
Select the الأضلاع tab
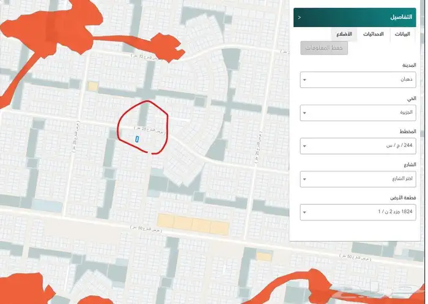click(344, 34)
